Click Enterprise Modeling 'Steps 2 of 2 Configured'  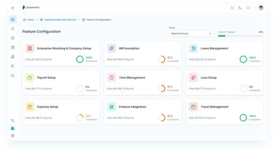[x=39, y=60]
